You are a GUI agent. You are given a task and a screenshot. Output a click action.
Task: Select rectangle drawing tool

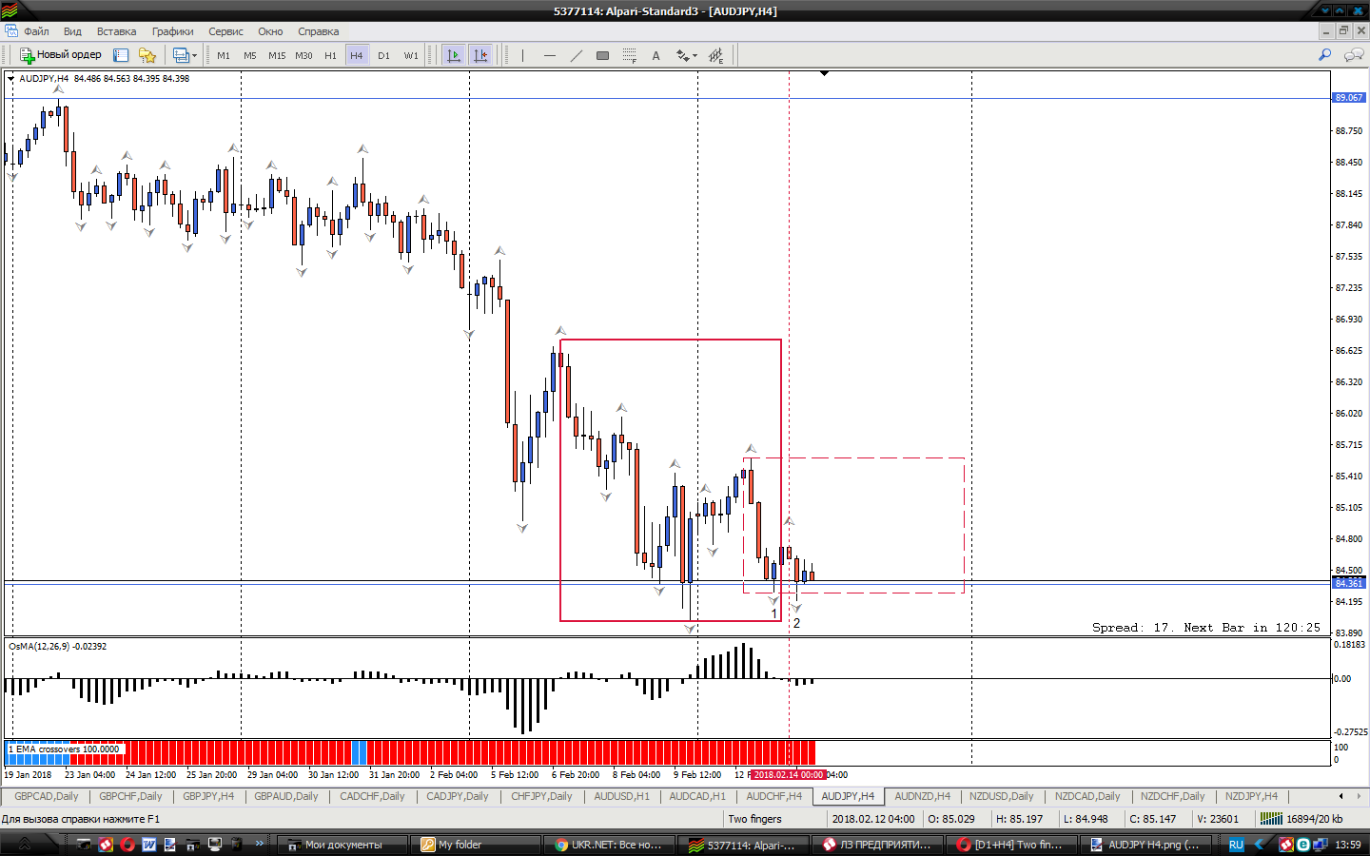coord(602,55)
